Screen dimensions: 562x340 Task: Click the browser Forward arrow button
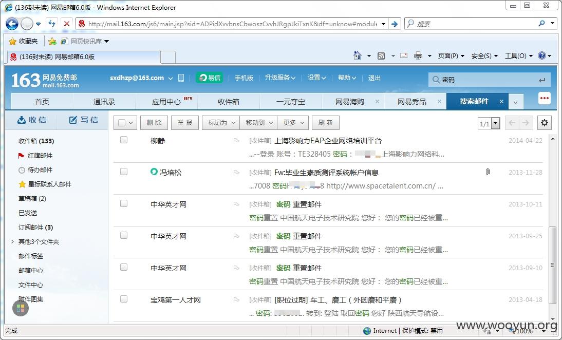tap(27, 24)
